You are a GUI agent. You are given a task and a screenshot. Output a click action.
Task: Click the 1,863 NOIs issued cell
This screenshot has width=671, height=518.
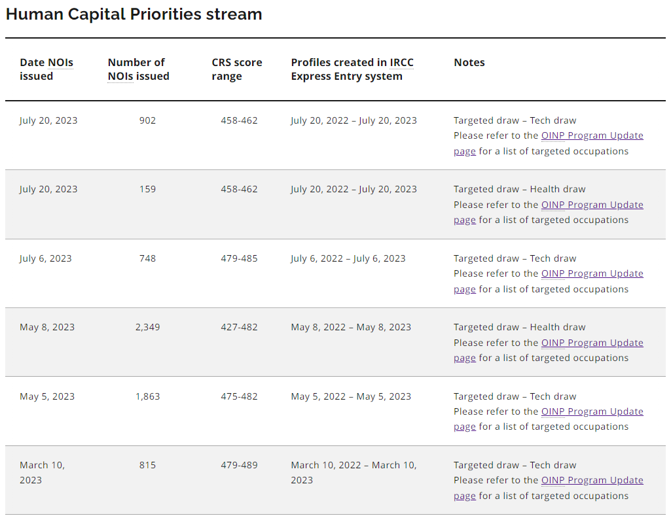tap(147, 396)
